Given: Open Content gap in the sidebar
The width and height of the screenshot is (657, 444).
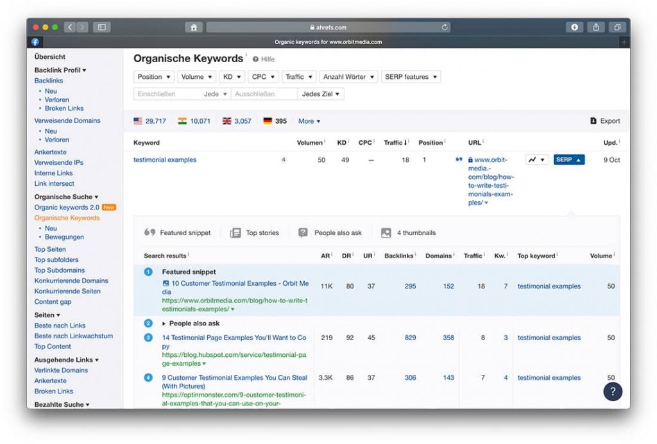Looking at the screenshot, I should pyautogui.click(x=53, y=301).
